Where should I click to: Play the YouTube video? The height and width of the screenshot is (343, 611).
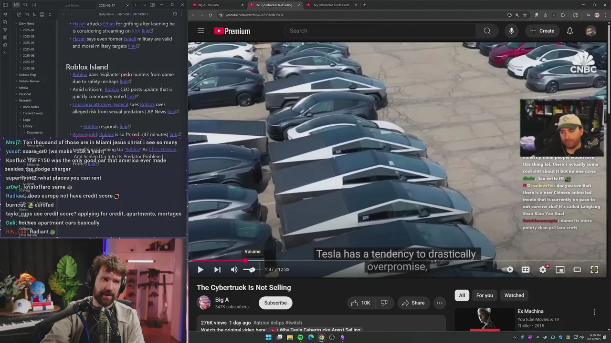(200, 270)
